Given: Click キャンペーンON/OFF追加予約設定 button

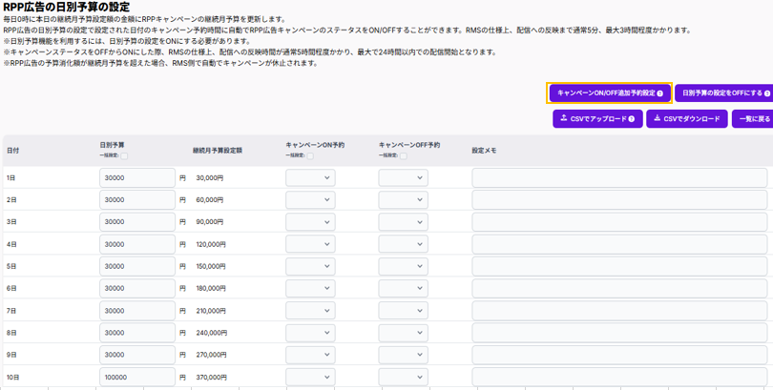Looking at the screenshot, I should click(x=609, y=93).
